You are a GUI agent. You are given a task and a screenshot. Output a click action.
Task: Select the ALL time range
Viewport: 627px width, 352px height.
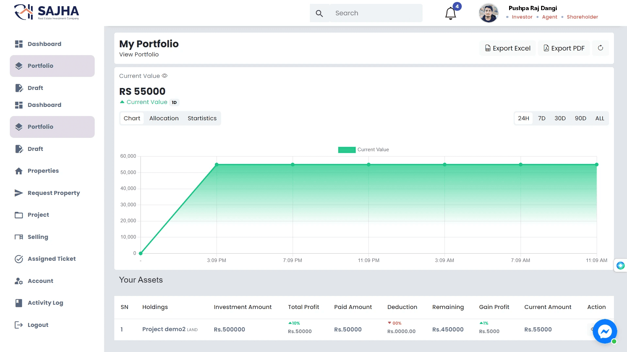[x=600, y=118]
